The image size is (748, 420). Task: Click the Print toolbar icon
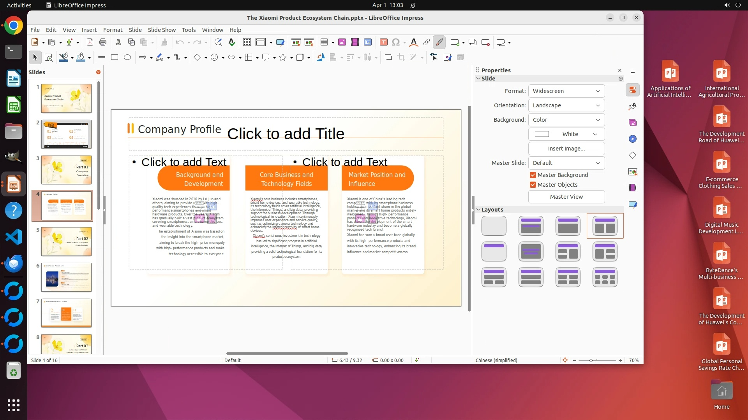click(103, 42)
